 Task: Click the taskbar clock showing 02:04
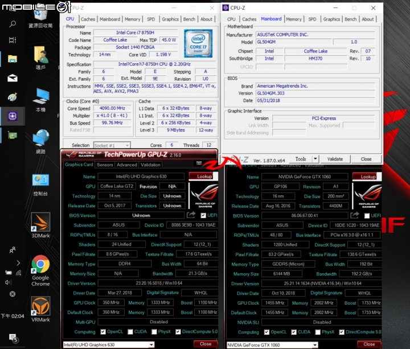point(13,316)
